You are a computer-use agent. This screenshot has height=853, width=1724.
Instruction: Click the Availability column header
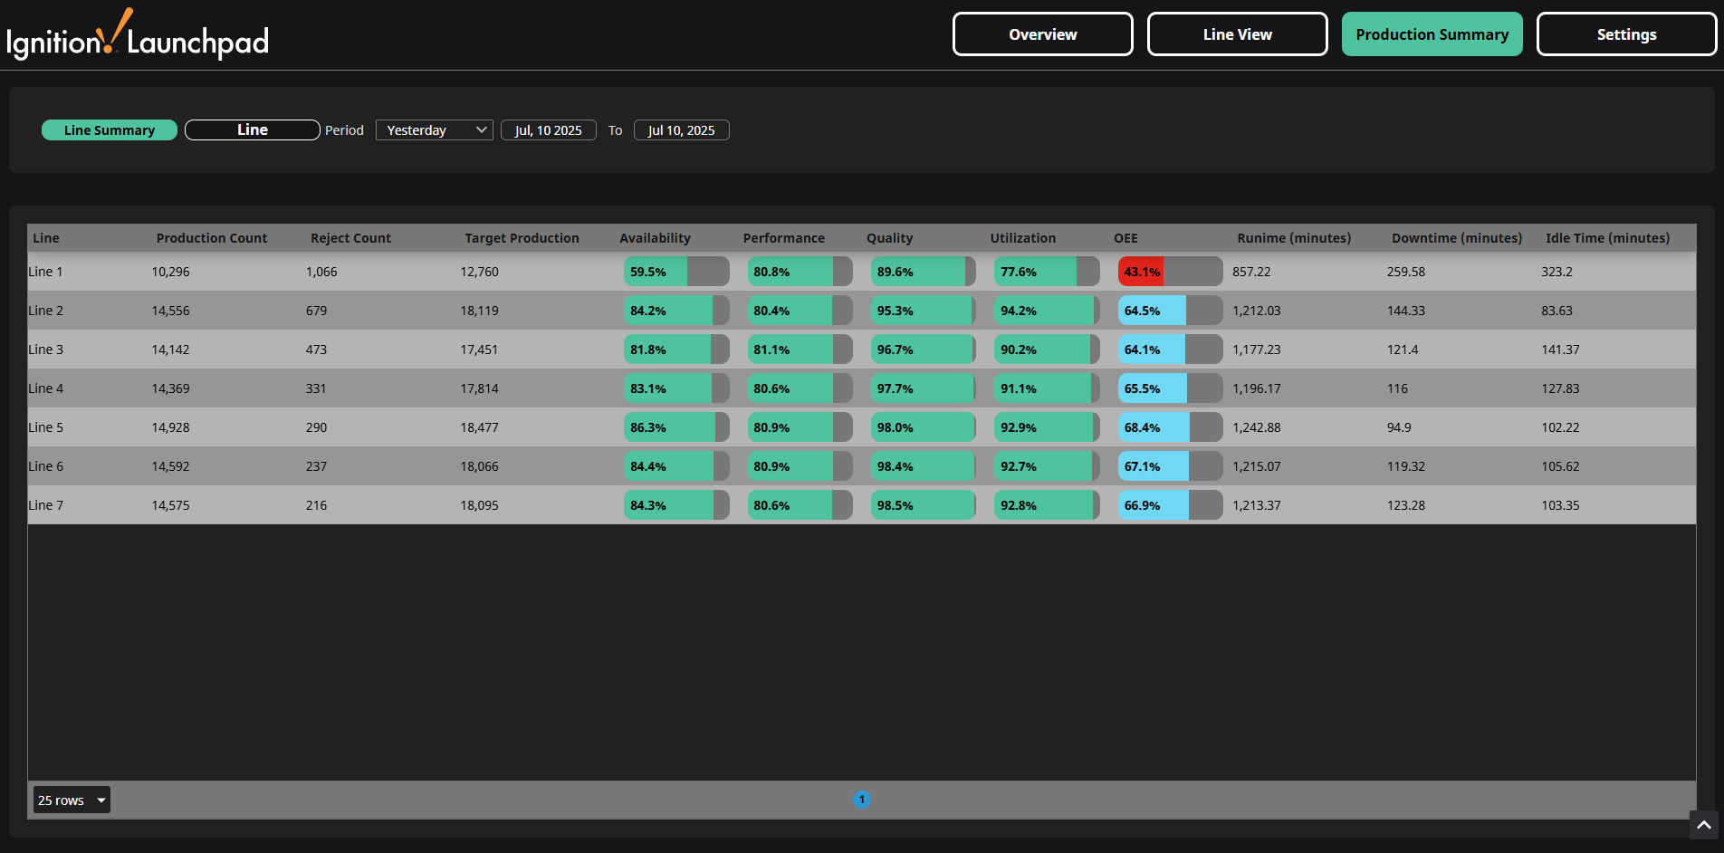(655, 238)
